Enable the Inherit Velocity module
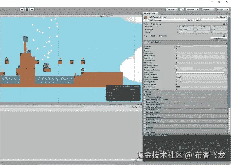Viewport: 231px width, 165px height. pyautogui.click(x=145, y=102)
